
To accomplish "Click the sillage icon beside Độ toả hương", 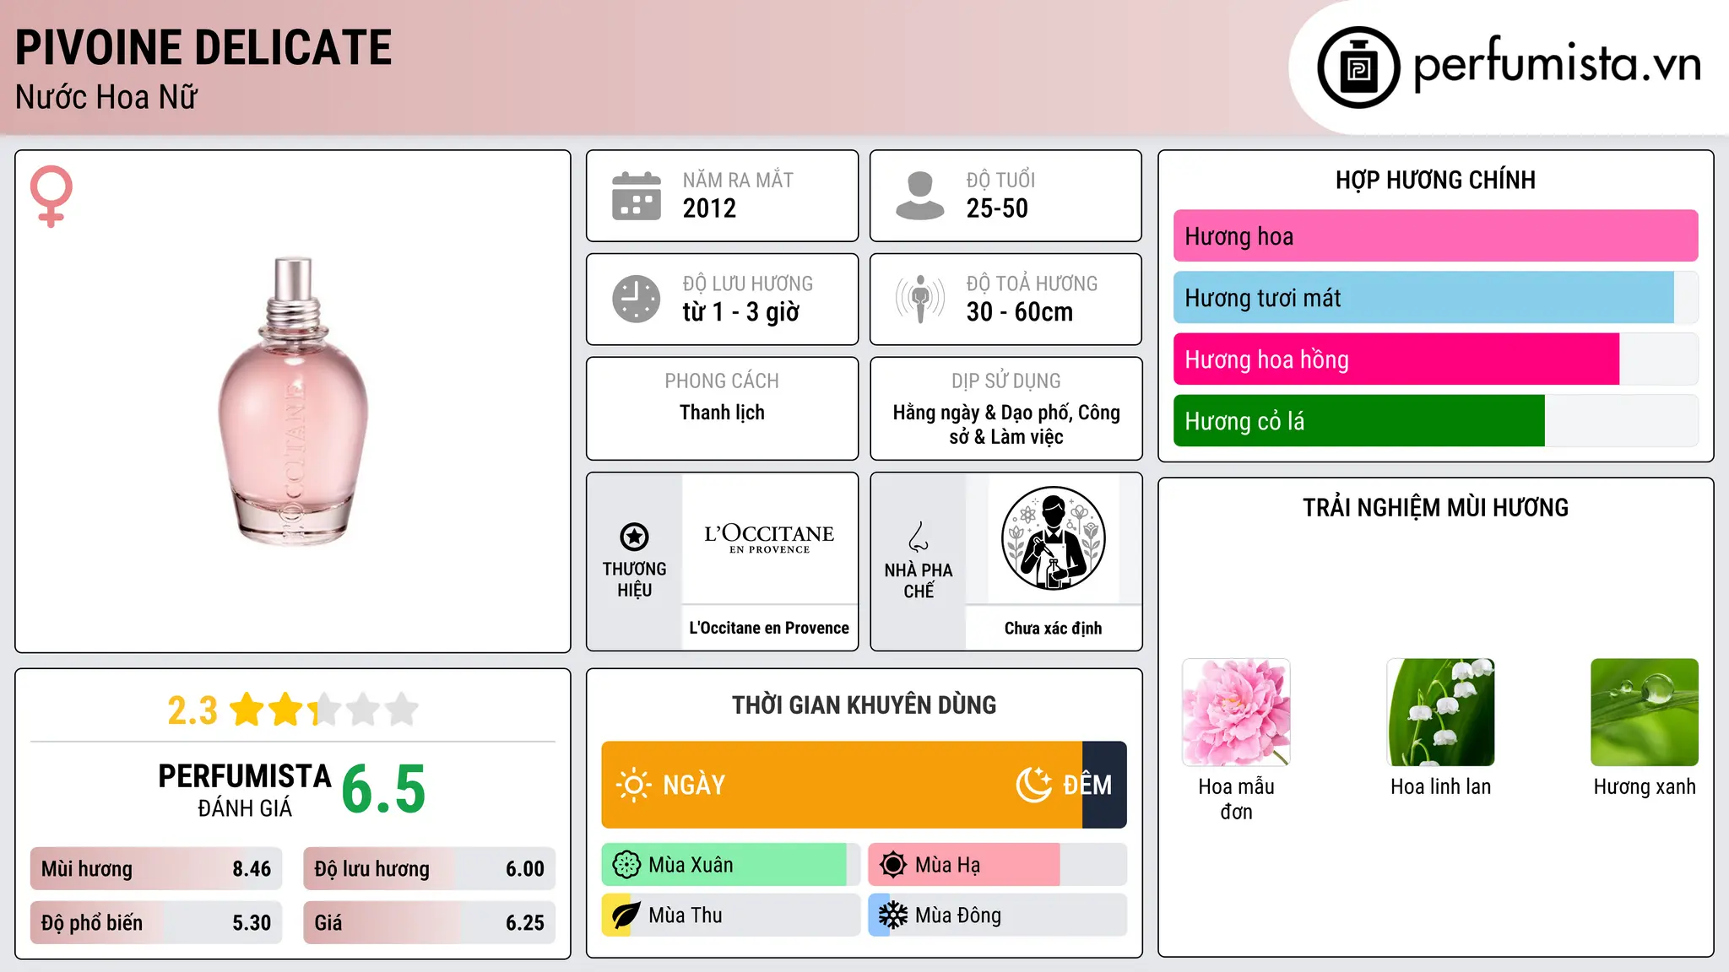I will pyautogui.click(x=919, y=299).
